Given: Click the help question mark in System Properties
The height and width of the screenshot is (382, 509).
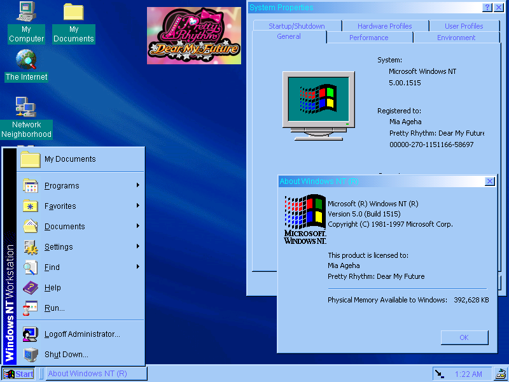Looking at the screenshot, I should click(487, 8).
